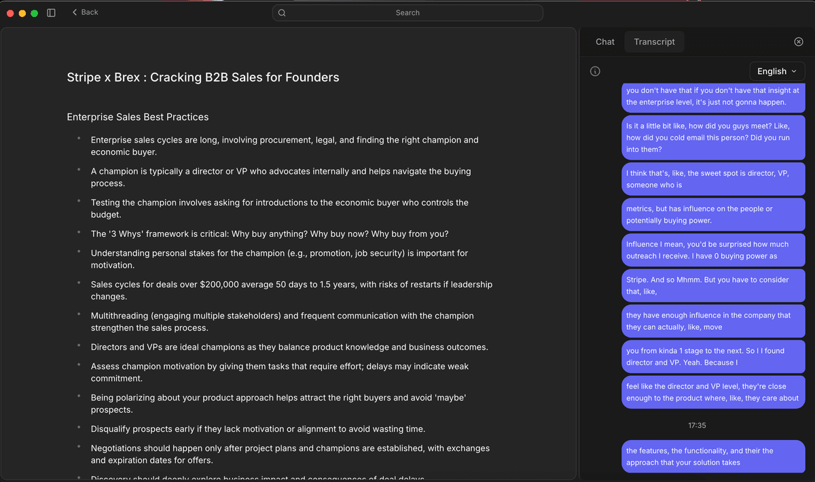
Task: Click the Search field in title bar
Action: (407, 13)
